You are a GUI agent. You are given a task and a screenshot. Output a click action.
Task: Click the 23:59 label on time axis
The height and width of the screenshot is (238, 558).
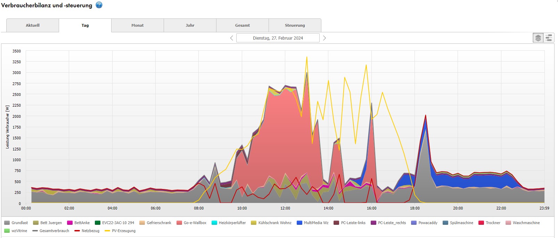coord(544,208)
